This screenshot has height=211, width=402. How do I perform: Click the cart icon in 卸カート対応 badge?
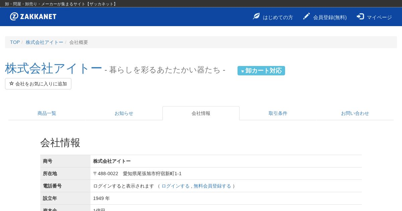click(x=243, y=71)
